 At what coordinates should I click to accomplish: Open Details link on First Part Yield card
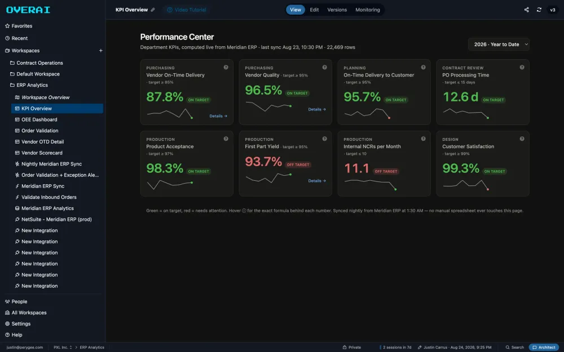click(x=317, y=181)
